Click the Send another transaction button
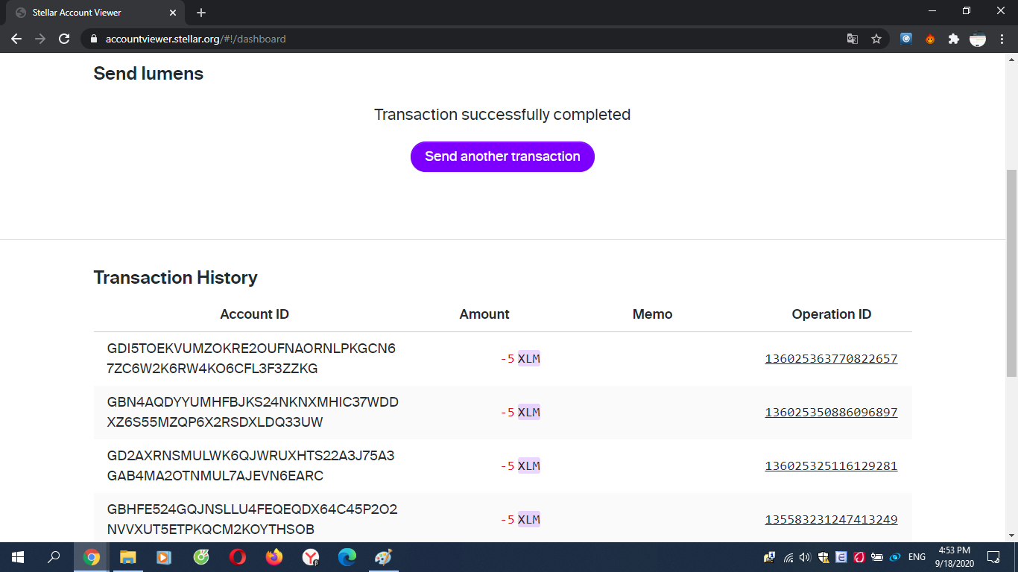Image resolution: width=1018 pixels, height=572 pixels. [502, 156]
